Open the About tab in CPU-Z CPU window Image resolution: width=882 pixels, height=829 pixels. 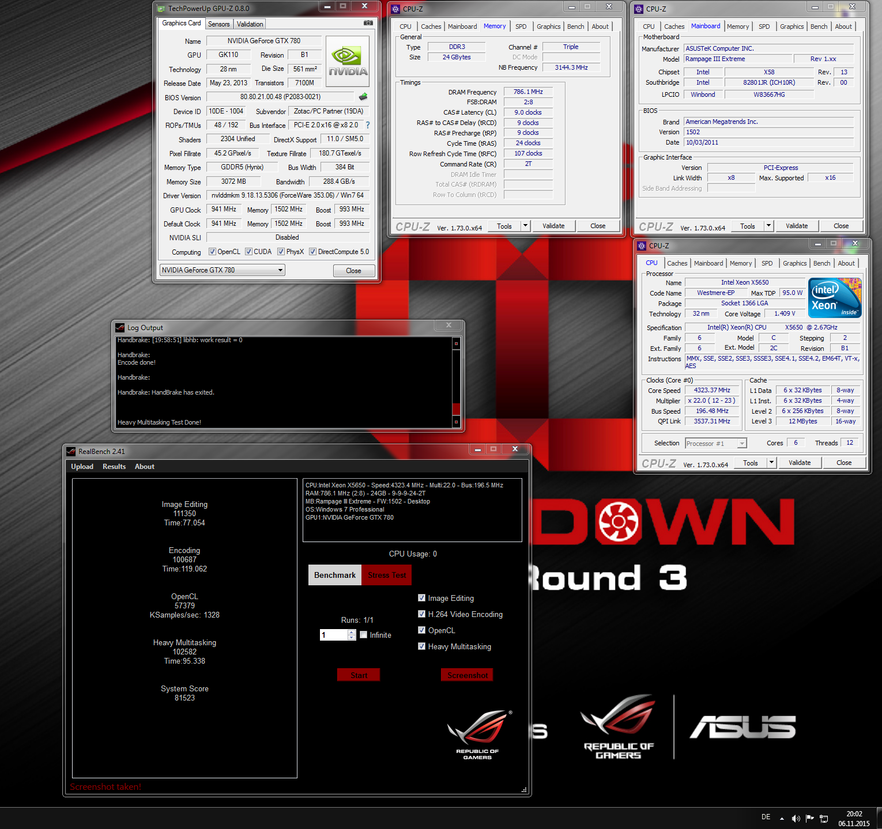(846, 263)
